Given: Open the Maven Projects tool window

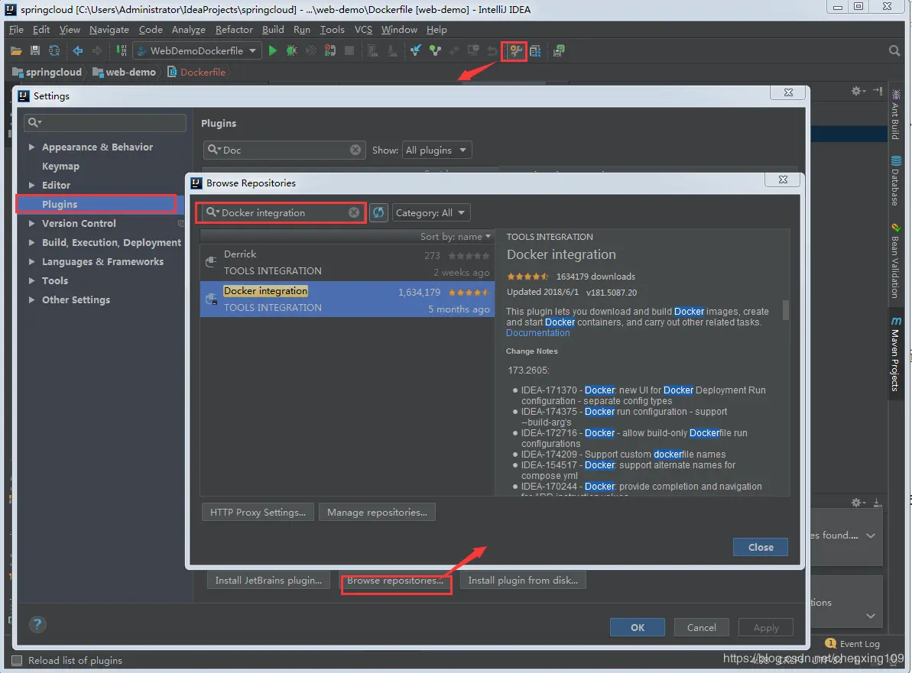Looking at the screenshot, I should tap(896, 354).
